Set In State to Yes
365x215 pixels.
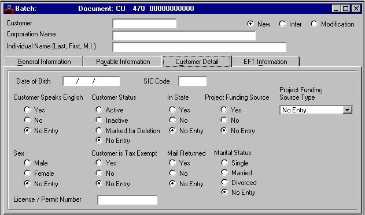click(x=172, y=110)
